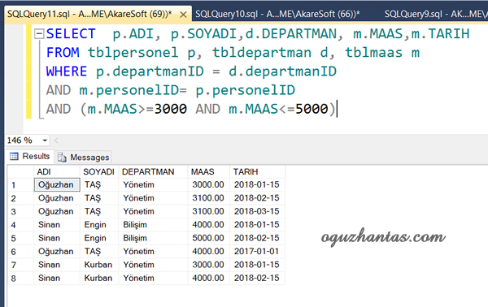Select results row 1 header
Image resolution: width=488 pixels, height=307 pixels.
pos(20,185)
